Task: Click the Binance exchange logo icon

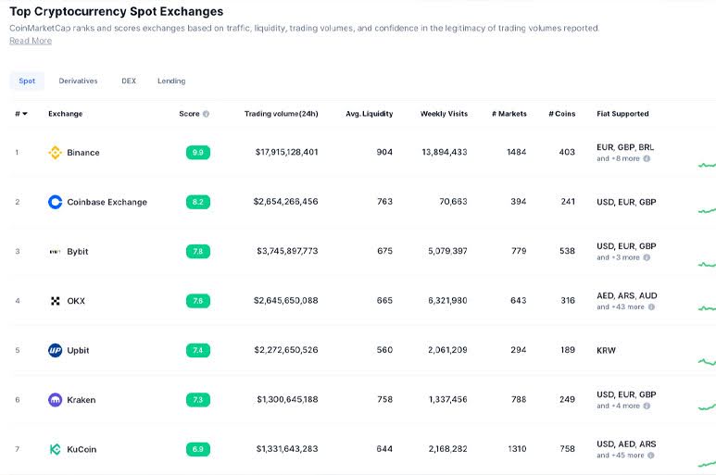Action: point(55,153)
